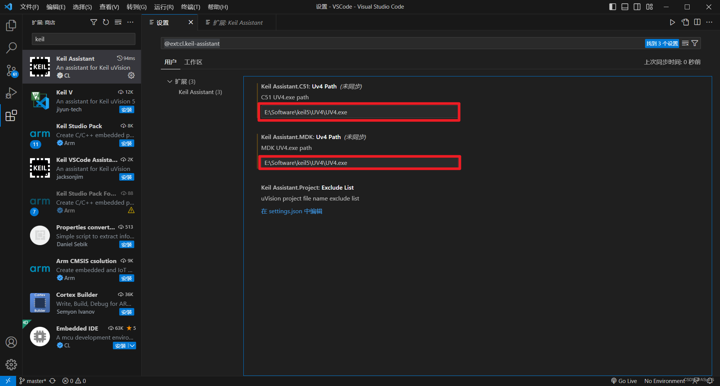Open the 终端(T) menu

(x=190, y=7)
